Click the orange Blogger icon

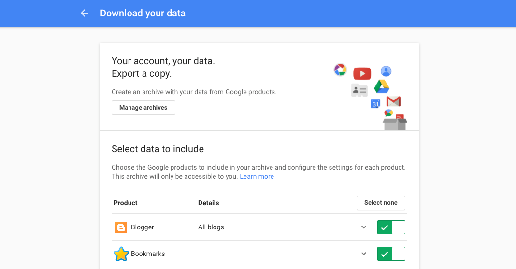(121, 227)
